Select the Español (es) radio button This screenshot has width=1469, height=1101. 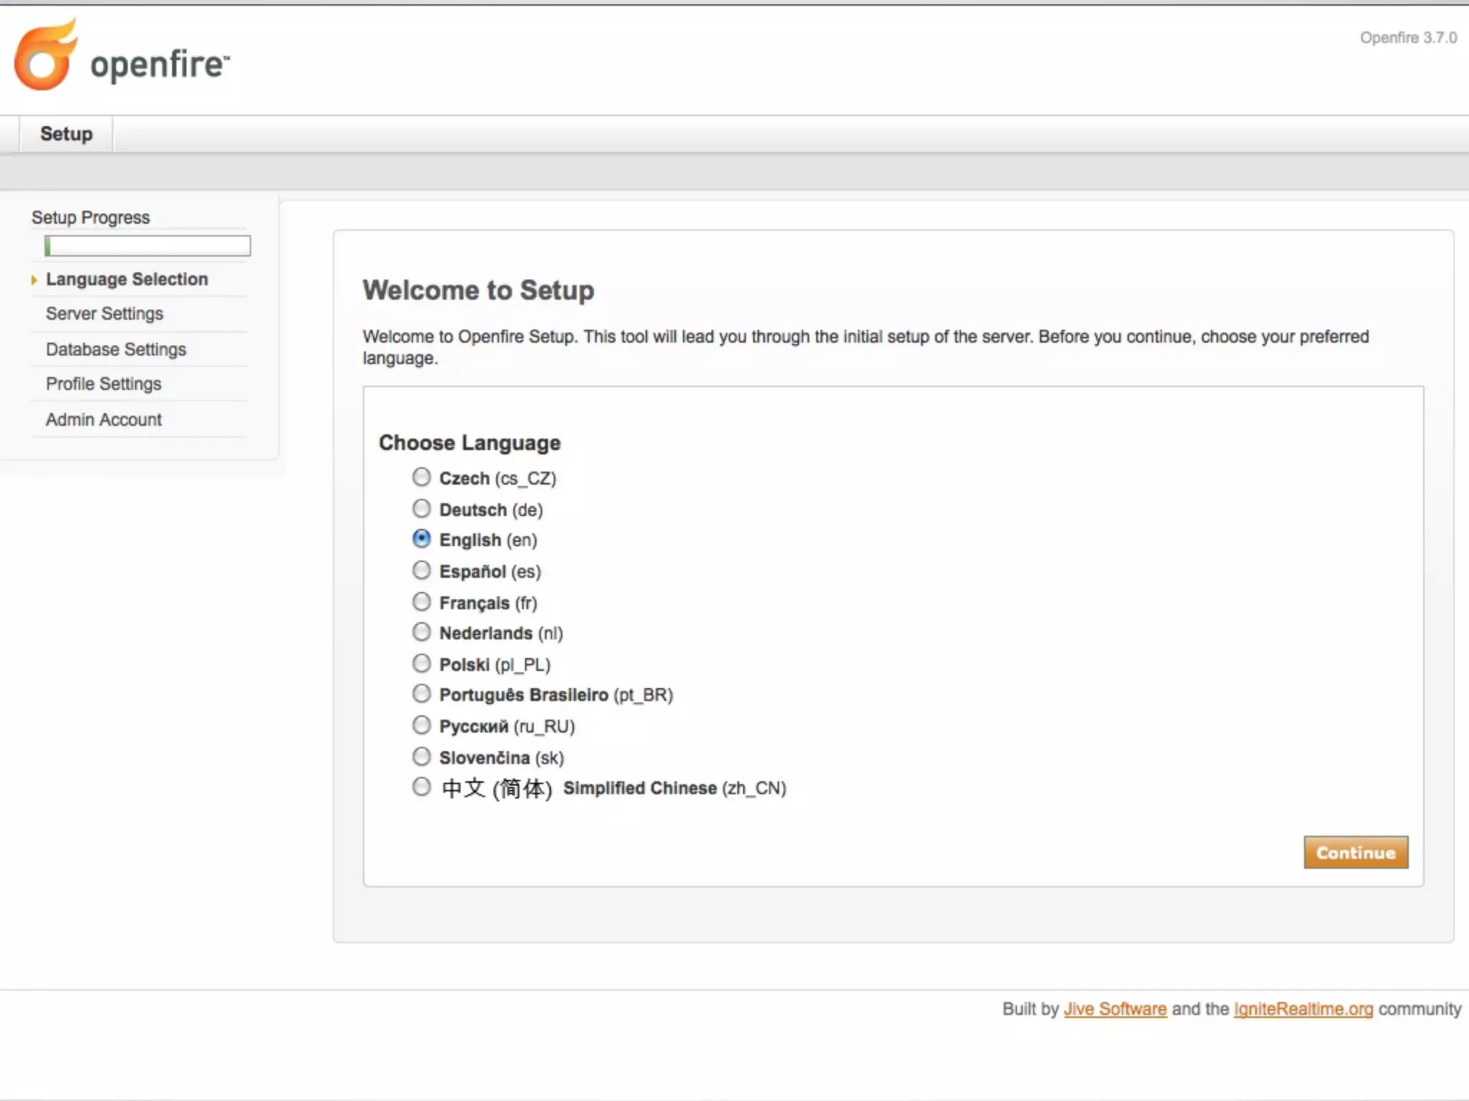point(422,571)
